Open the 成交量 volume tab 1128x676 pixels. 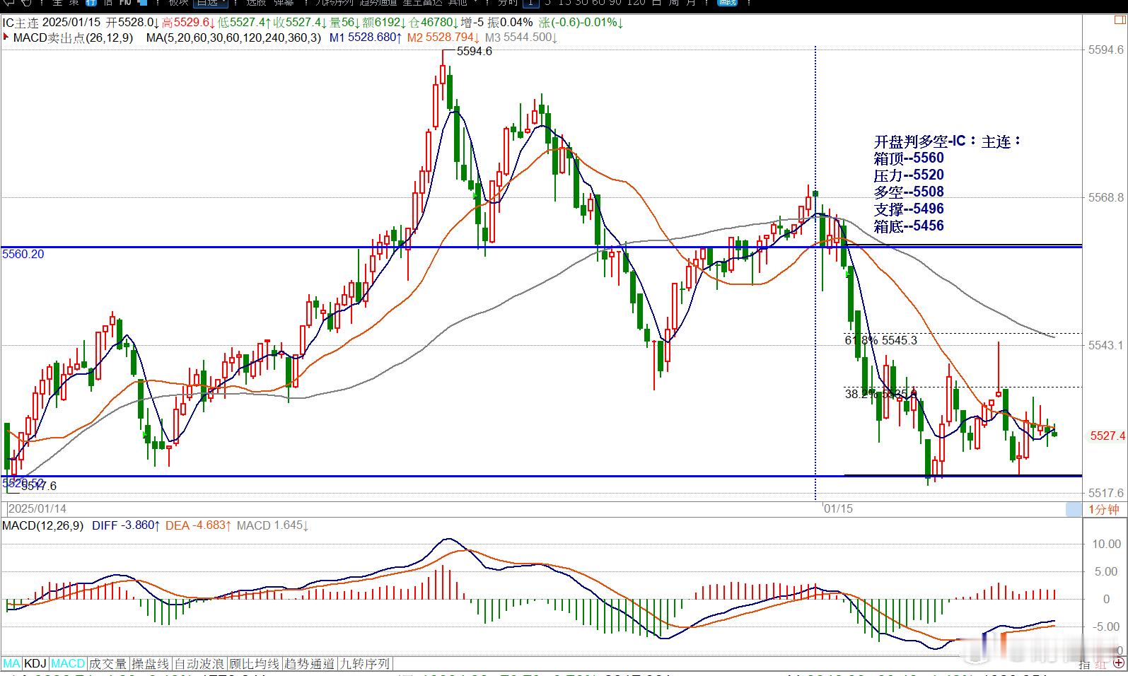click(108, 664)
